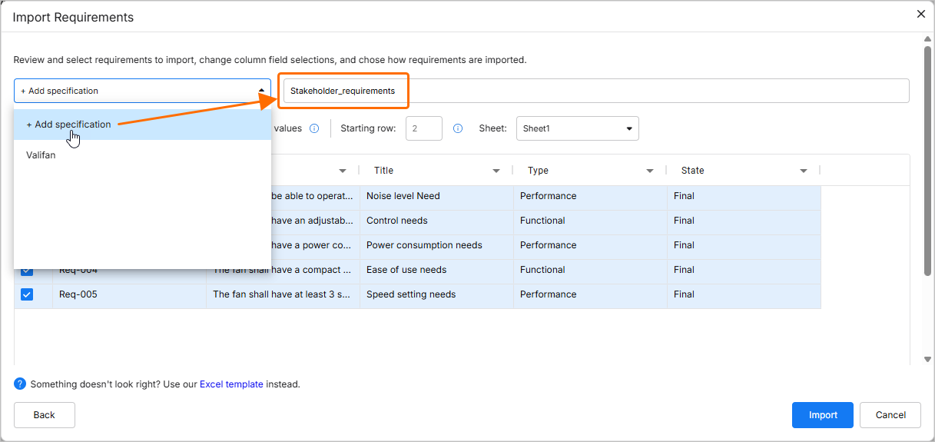Select 'Control needs' title cell

click(x=436, y=221)
